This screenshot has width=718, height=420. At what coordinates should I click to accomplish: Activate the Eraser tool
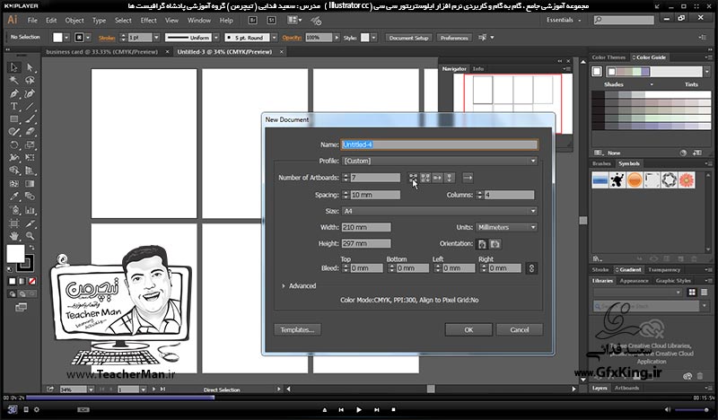pyautogui.click(x=30, y=132)
